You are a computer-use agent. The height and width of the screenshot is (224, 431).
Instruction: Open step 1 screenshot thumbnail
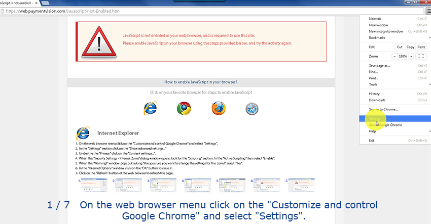94,186
